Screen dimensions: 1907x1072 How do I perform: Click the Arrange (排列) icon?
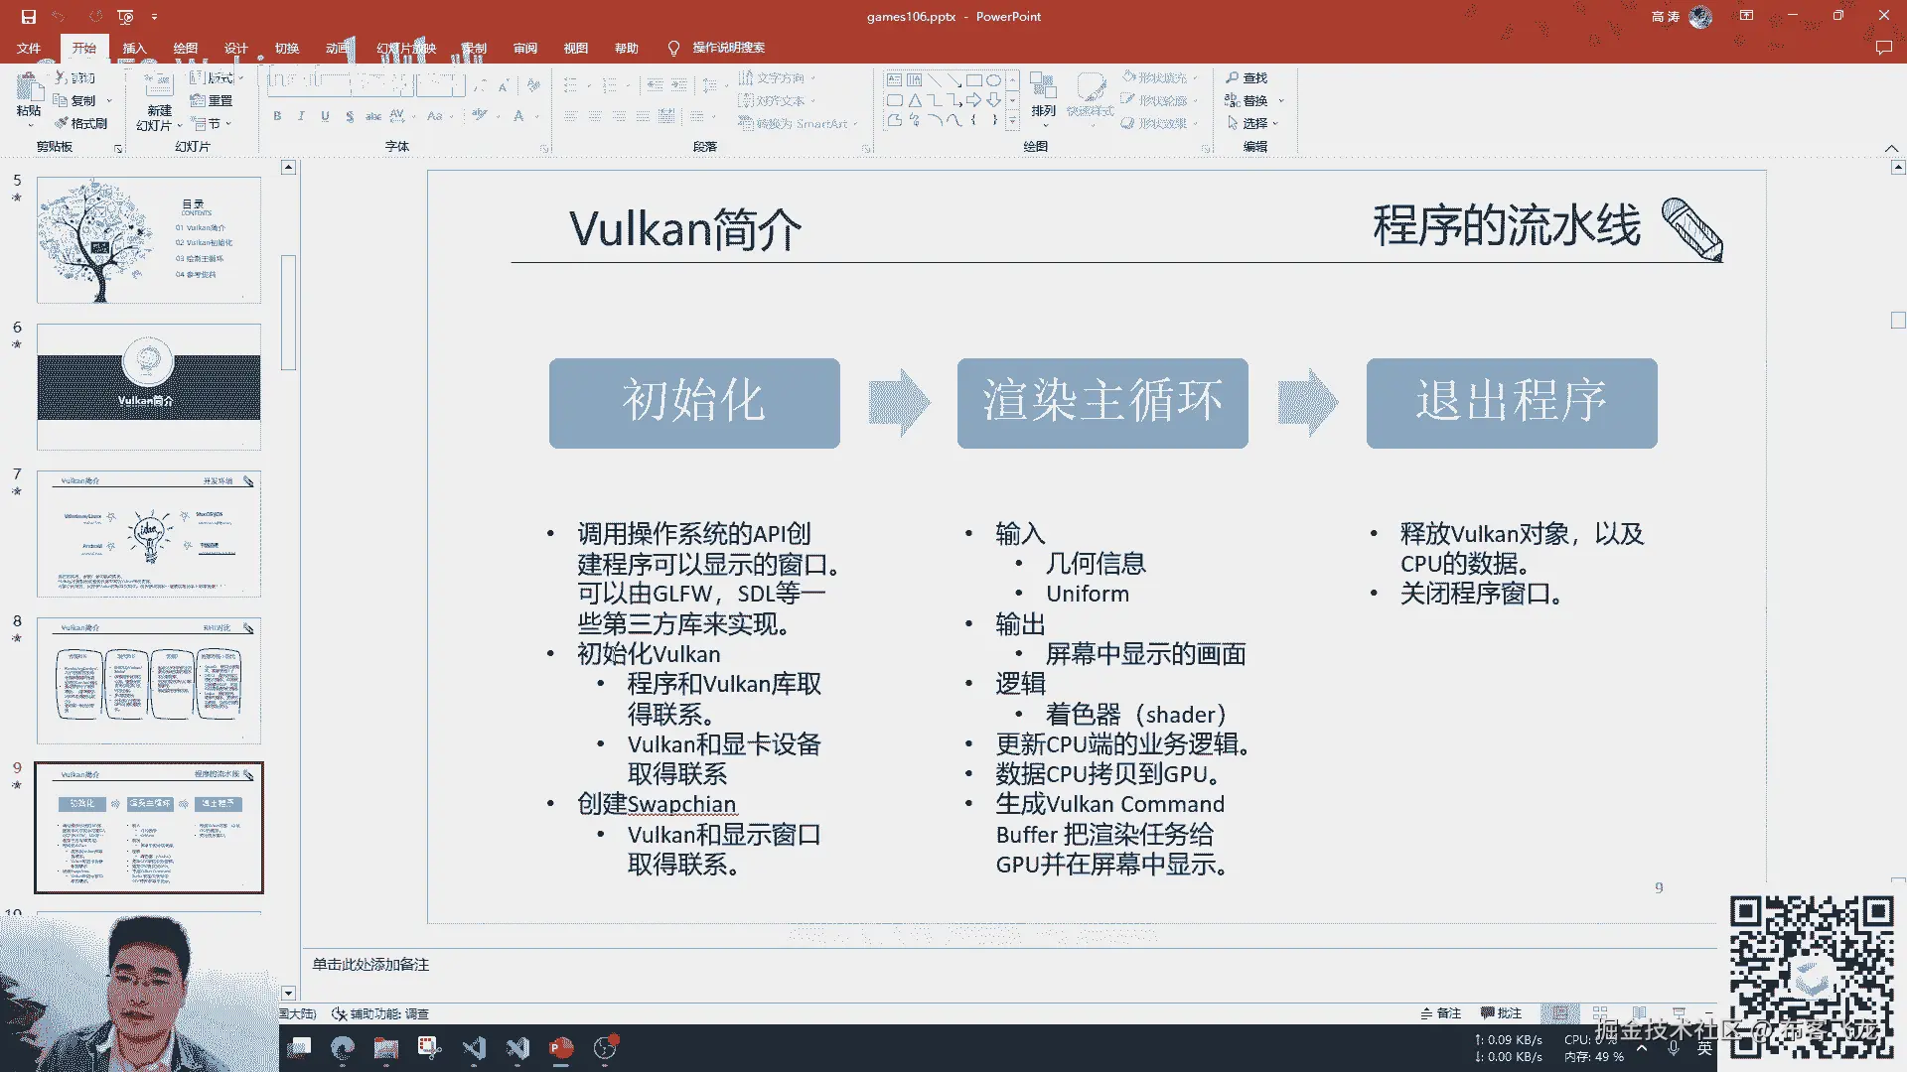click(1043, 87)
